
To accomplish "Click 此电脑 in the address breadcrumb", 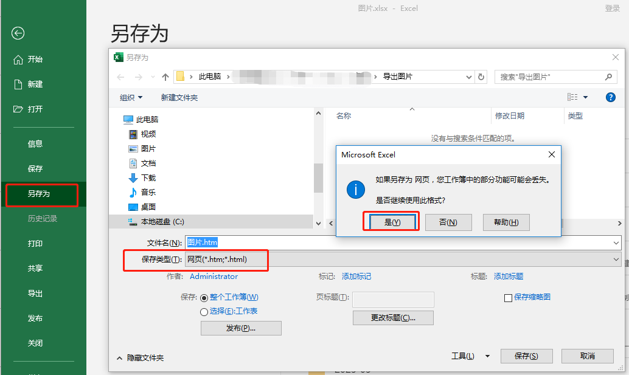I will tap(210, 77).
